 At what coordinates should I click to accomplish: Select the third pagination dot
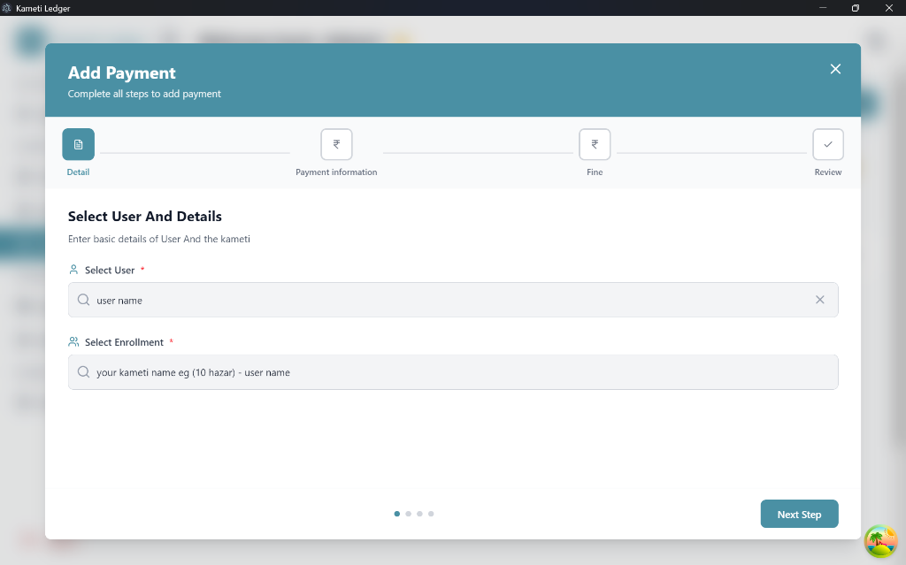tap(419, 514)
